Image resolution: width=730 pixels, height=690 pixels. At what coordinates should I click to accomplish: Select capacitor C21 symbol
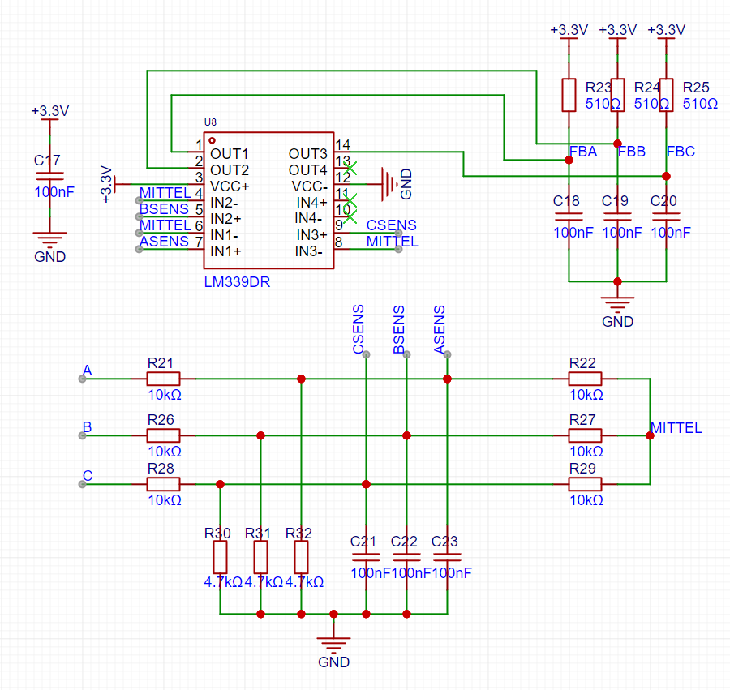click(x=366, y=557)
